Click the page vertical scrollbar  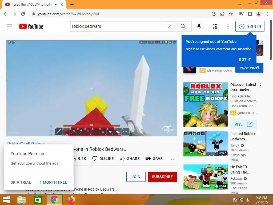[271, 40]
